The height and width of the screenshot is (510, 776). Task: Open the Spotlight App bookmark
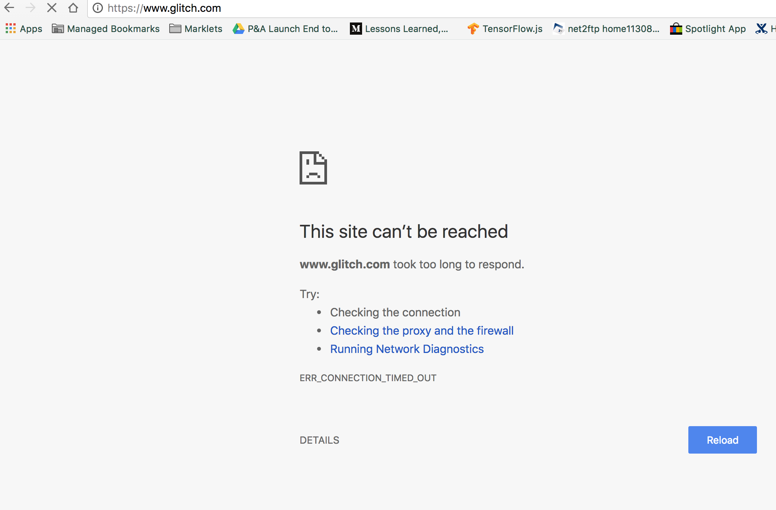(708, 29)
